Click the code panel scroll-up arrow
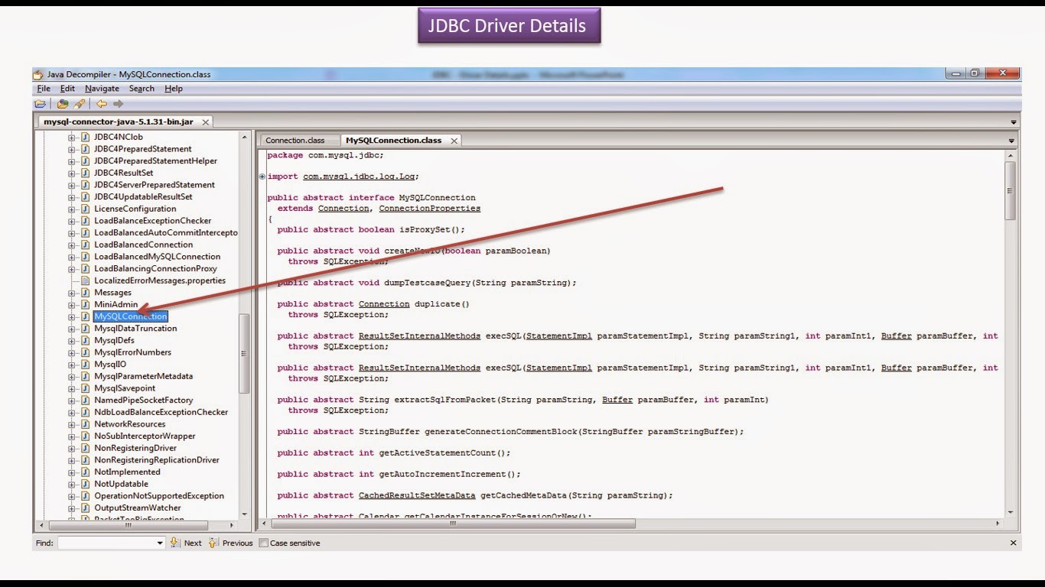The image size is (1045, 587). [1011, 155]
